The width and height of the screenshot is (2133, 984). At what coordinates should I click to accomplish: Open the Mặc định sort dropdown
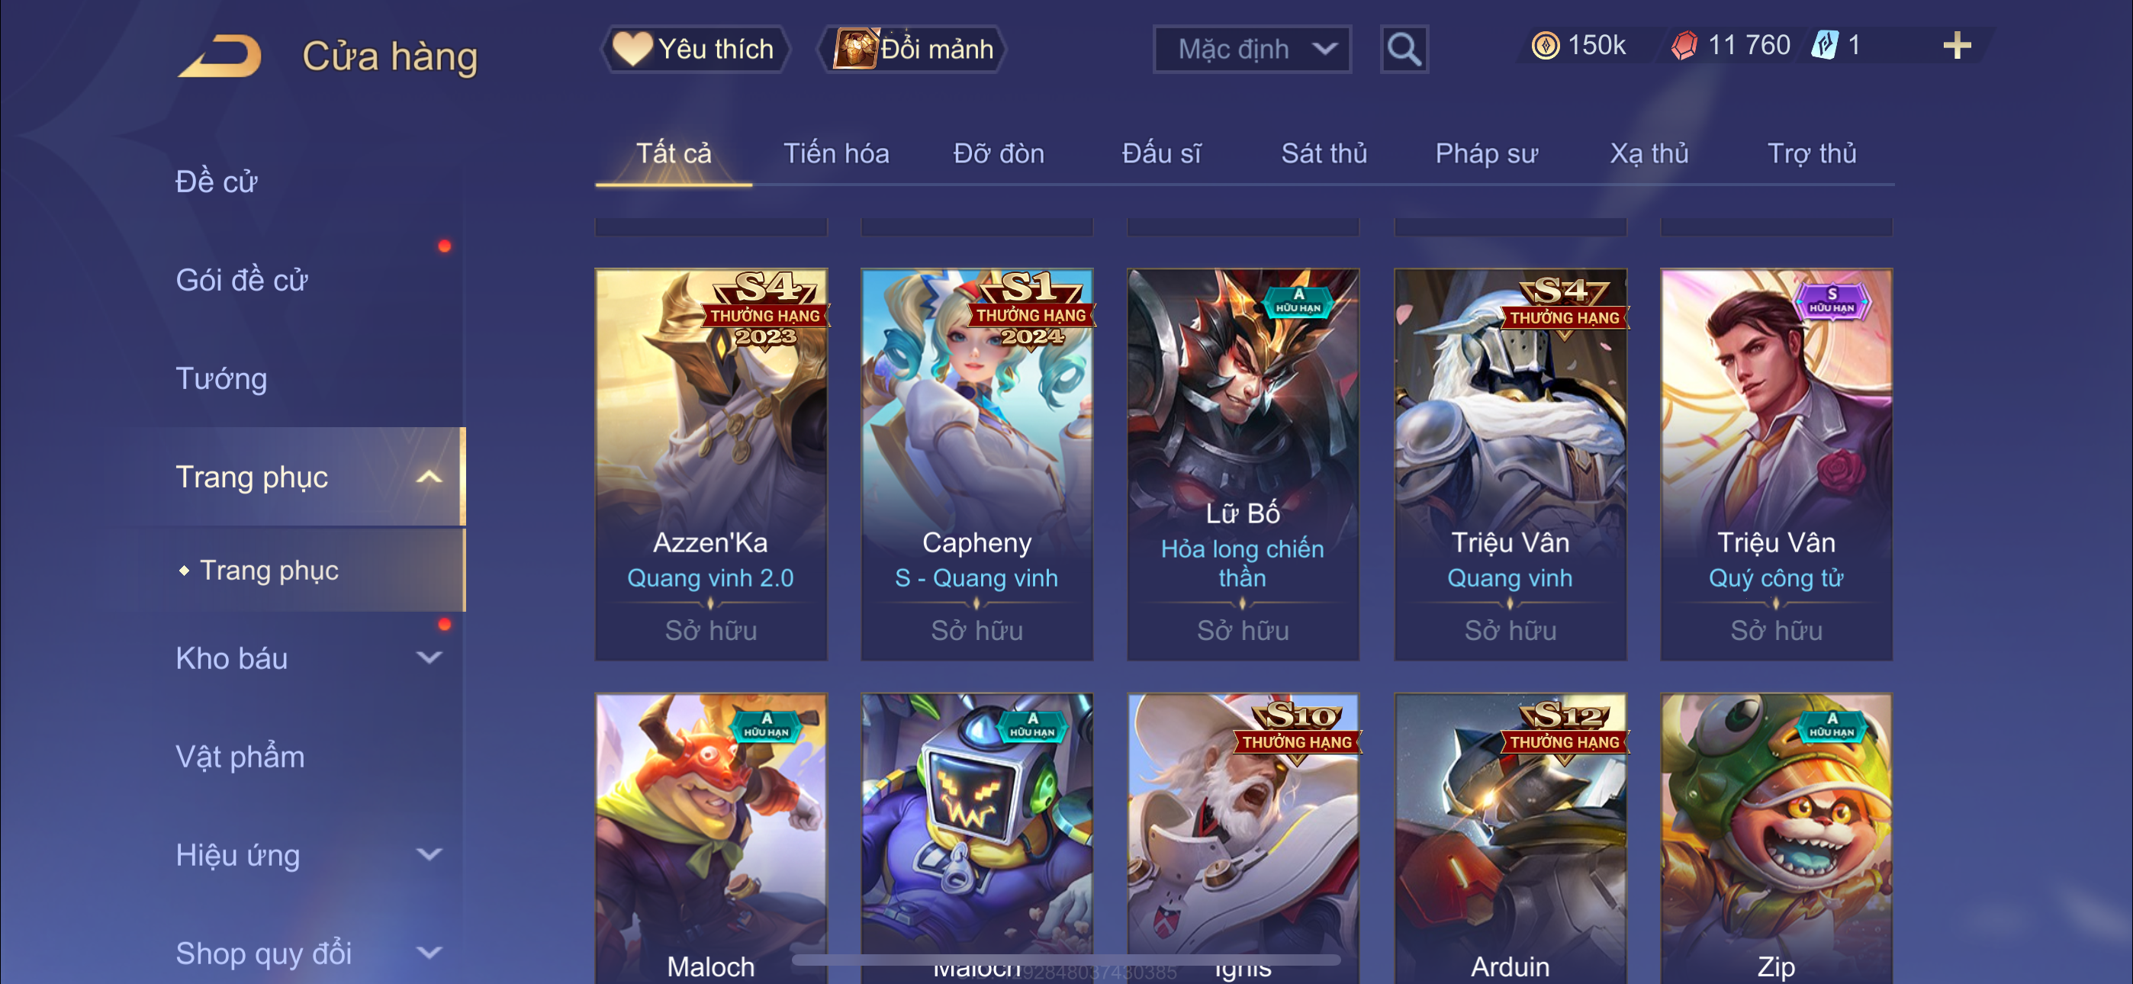1252,50
